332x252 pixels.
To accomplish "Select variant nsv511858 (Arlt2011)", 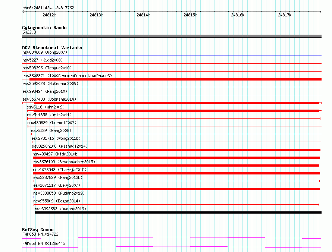I will [49, 115].
